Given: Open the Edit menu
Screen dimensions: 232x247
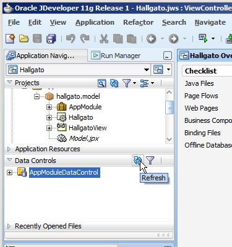Looking at the screenshot, I should pyautogui.click(x=35, y=22).
